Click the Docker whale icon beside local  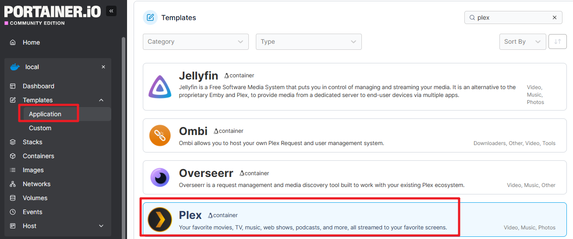click(x=15, y=67)
